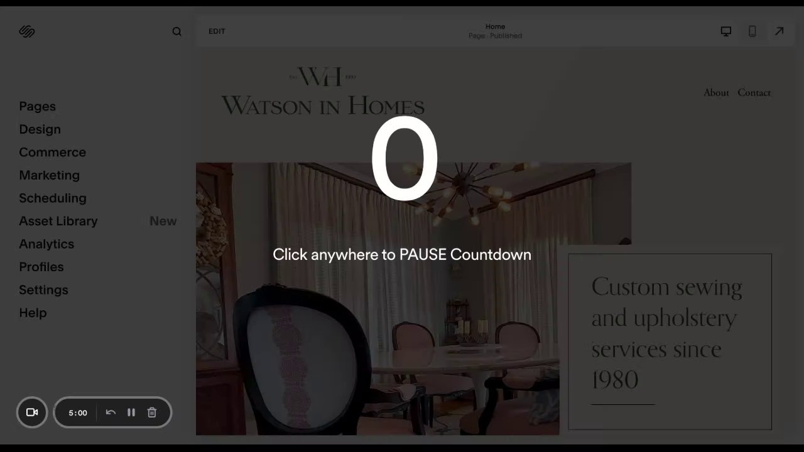804x452 pixels.
Task: Follow the Contact navigation link
Action: click(x=754, y=92)
